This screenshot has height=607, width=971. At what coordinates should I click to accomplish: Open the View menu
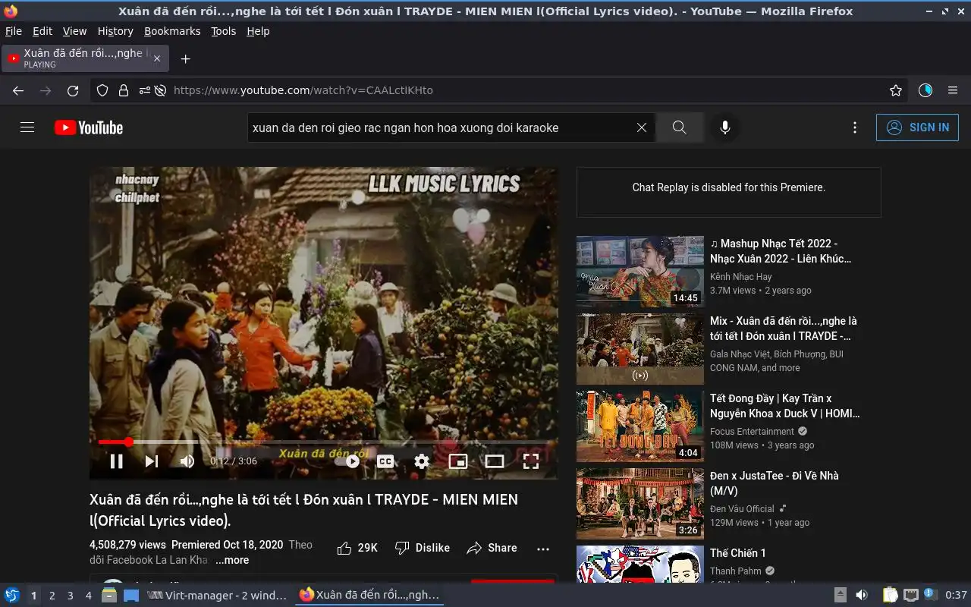tap(74, 31)
